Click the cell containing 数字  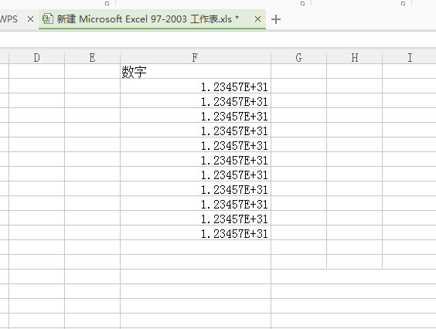click(x=196, y=71)
